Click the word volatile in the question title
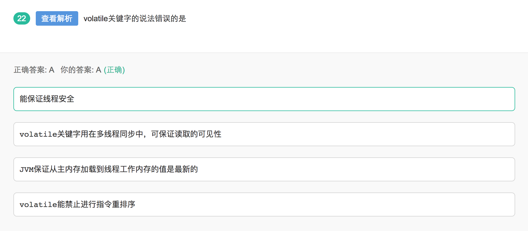 point(96,18)
